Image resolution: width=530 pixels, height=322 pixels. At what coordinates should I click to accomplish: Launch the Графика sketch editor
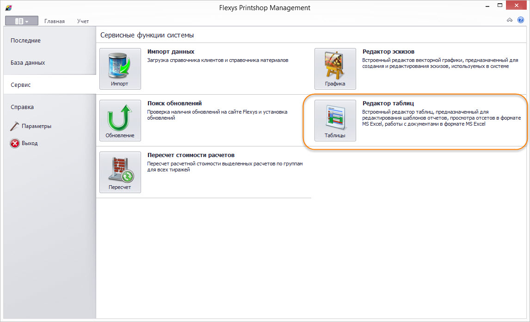[335, 68]
